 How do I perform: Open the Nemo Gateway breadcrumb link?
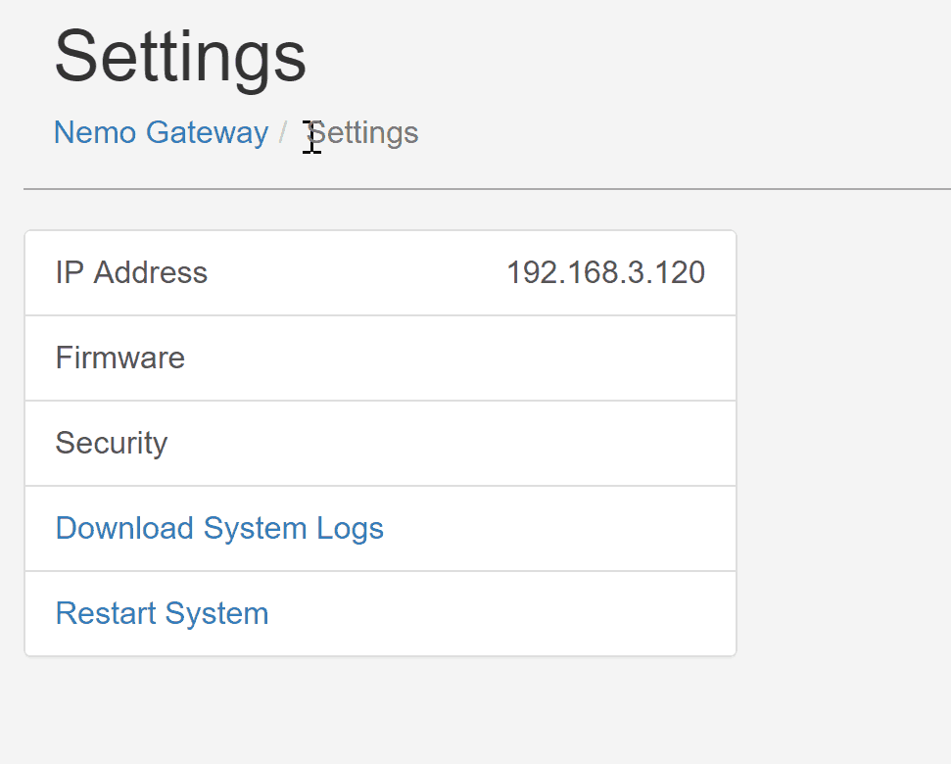161,132
